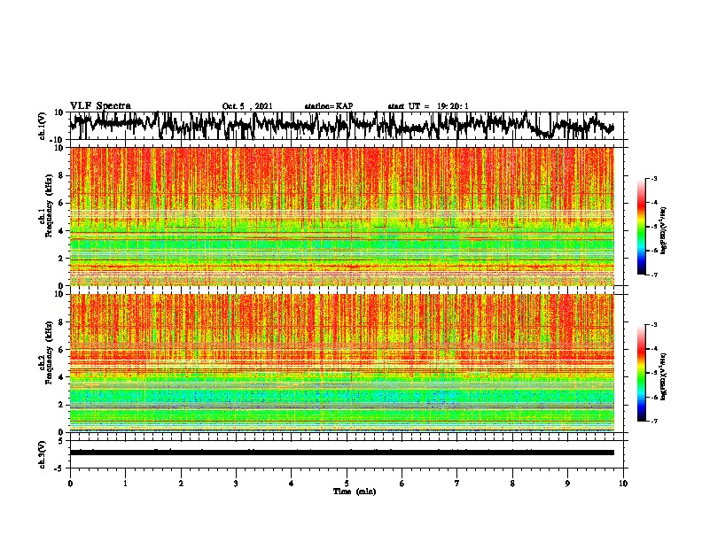Click time axis tick label "2"

181,484
